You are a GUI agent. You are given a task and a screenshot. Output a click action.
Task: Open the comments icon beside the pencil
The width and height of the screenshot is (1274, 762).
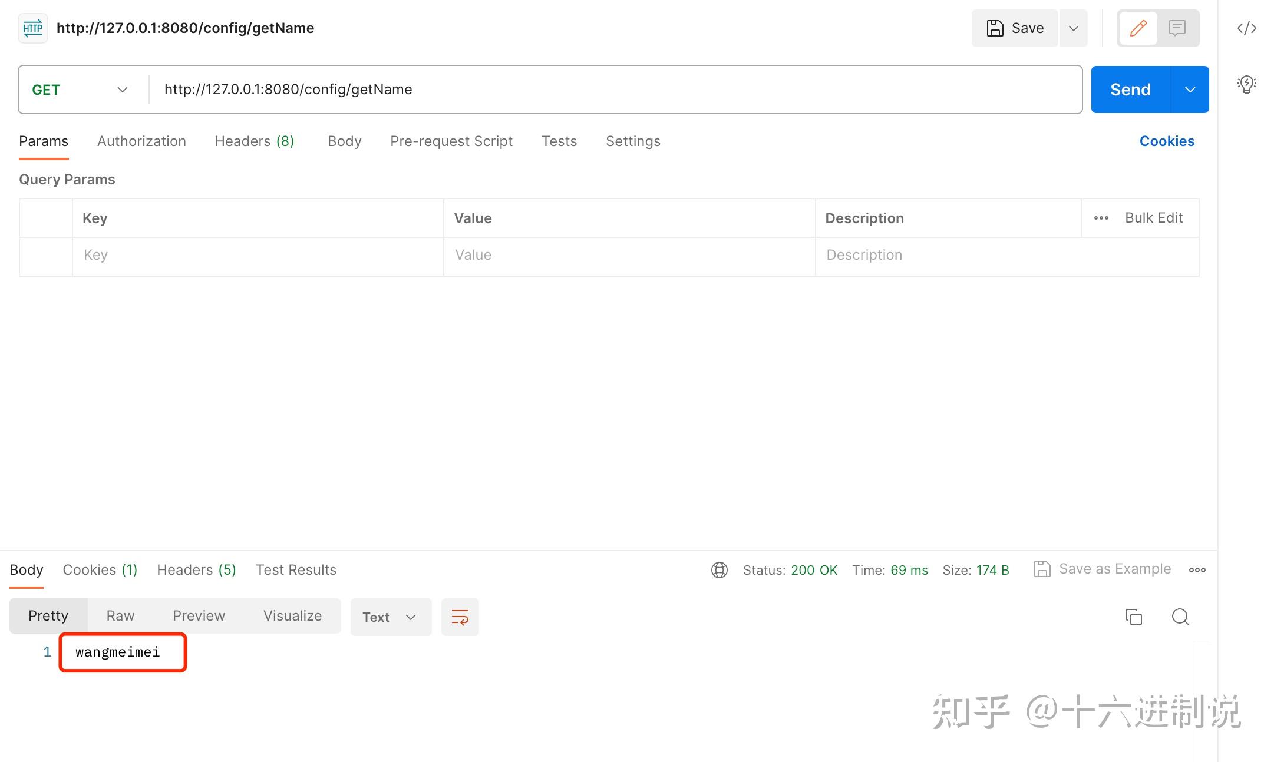point(1177,28)
